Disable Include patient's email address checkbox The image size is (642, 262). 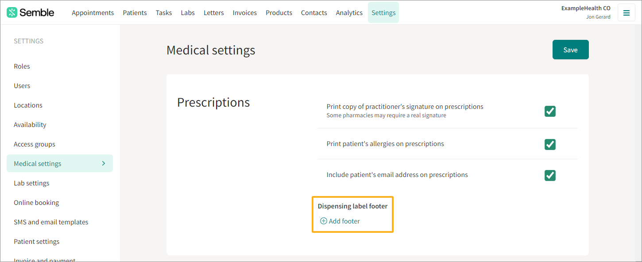point(550,175)
